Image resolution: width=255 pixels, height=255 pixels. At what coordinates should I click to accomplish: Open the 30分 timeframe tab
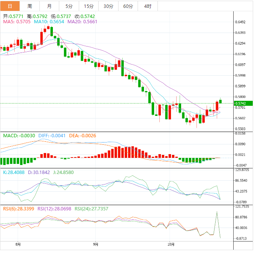[x=108, y=6]
